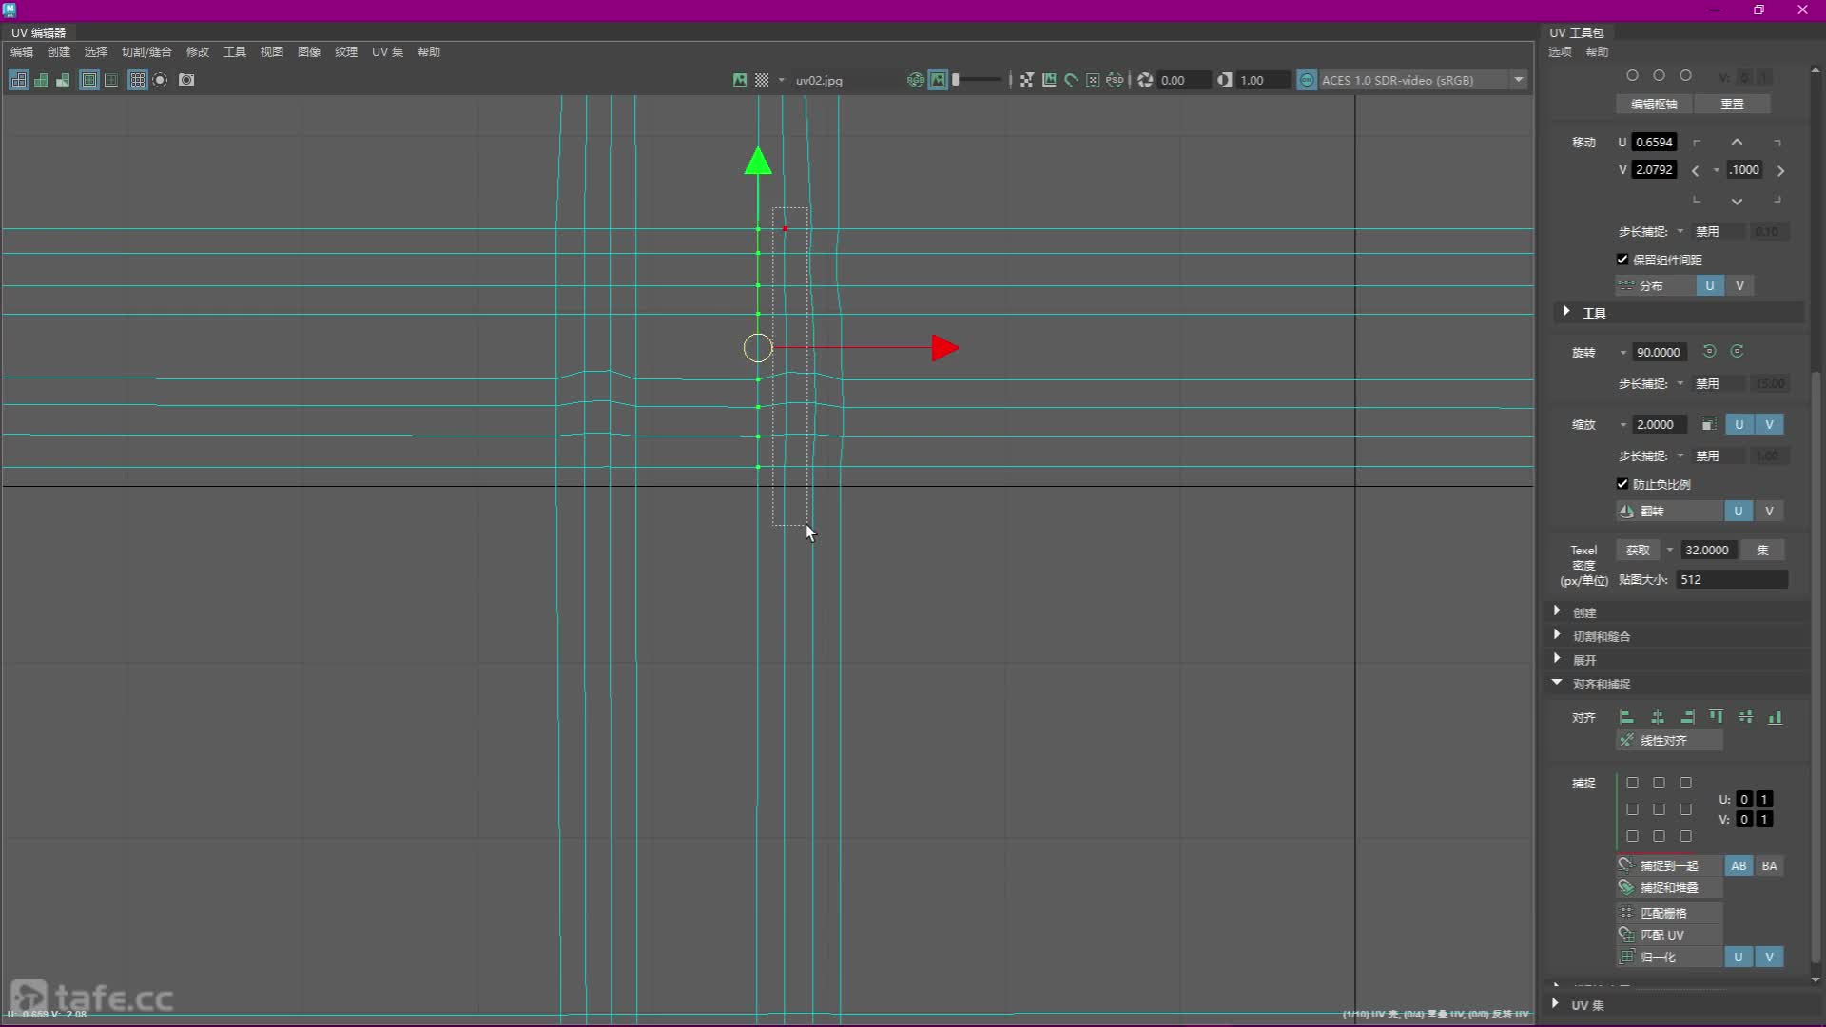Expand the 创建 section

1583,612
